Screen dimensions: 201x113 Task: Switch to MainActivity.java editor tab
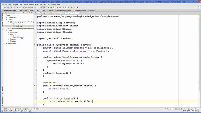[42, 13]
